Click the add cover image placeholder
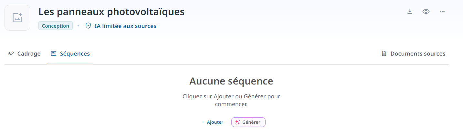Image resolution: width=463 pixels, height=134 pixels. 17,18
